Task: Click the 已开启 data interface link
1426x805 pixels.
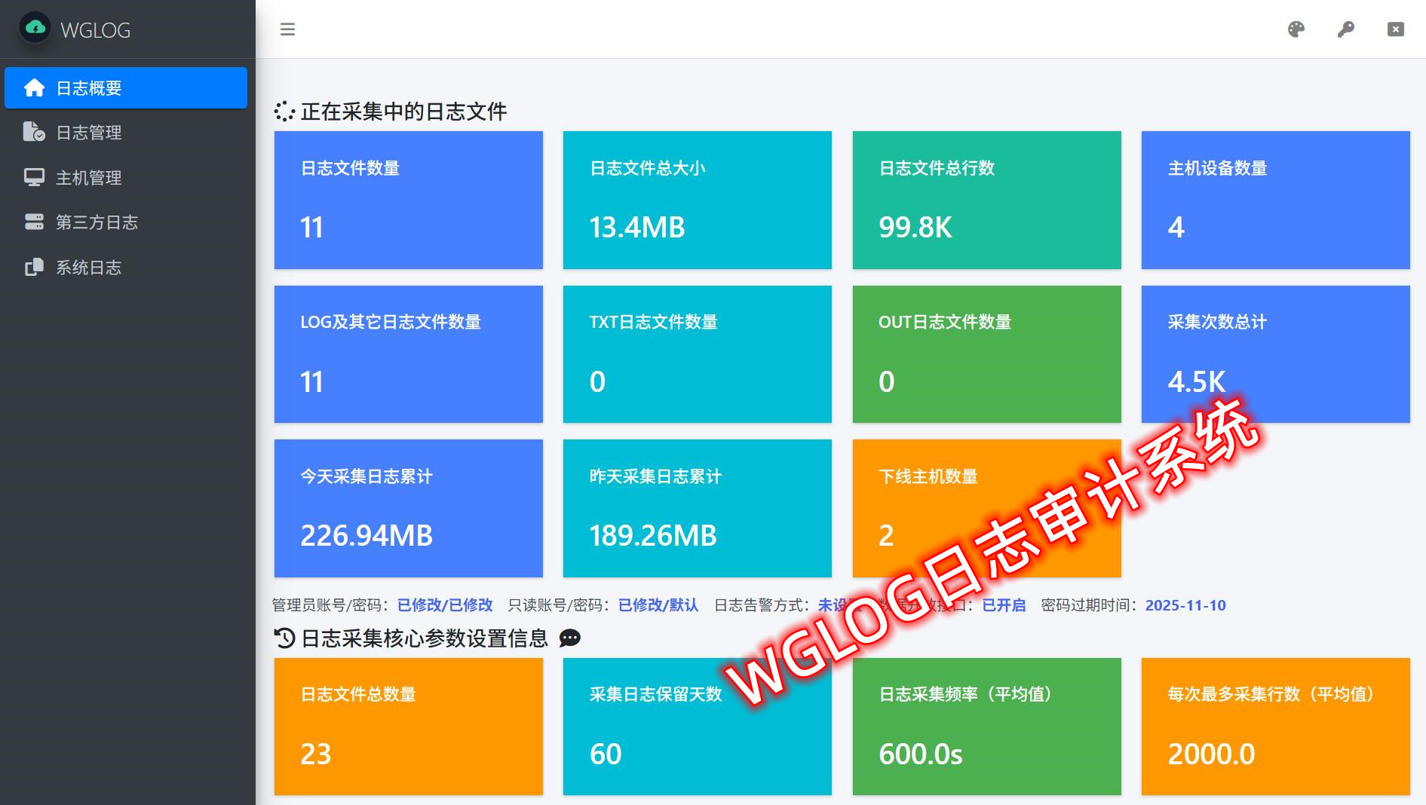Action: [1003, 605]
